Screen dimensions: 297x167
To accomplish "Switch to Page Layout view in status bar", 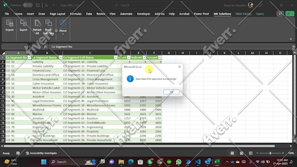I will (x=242, y=153).
